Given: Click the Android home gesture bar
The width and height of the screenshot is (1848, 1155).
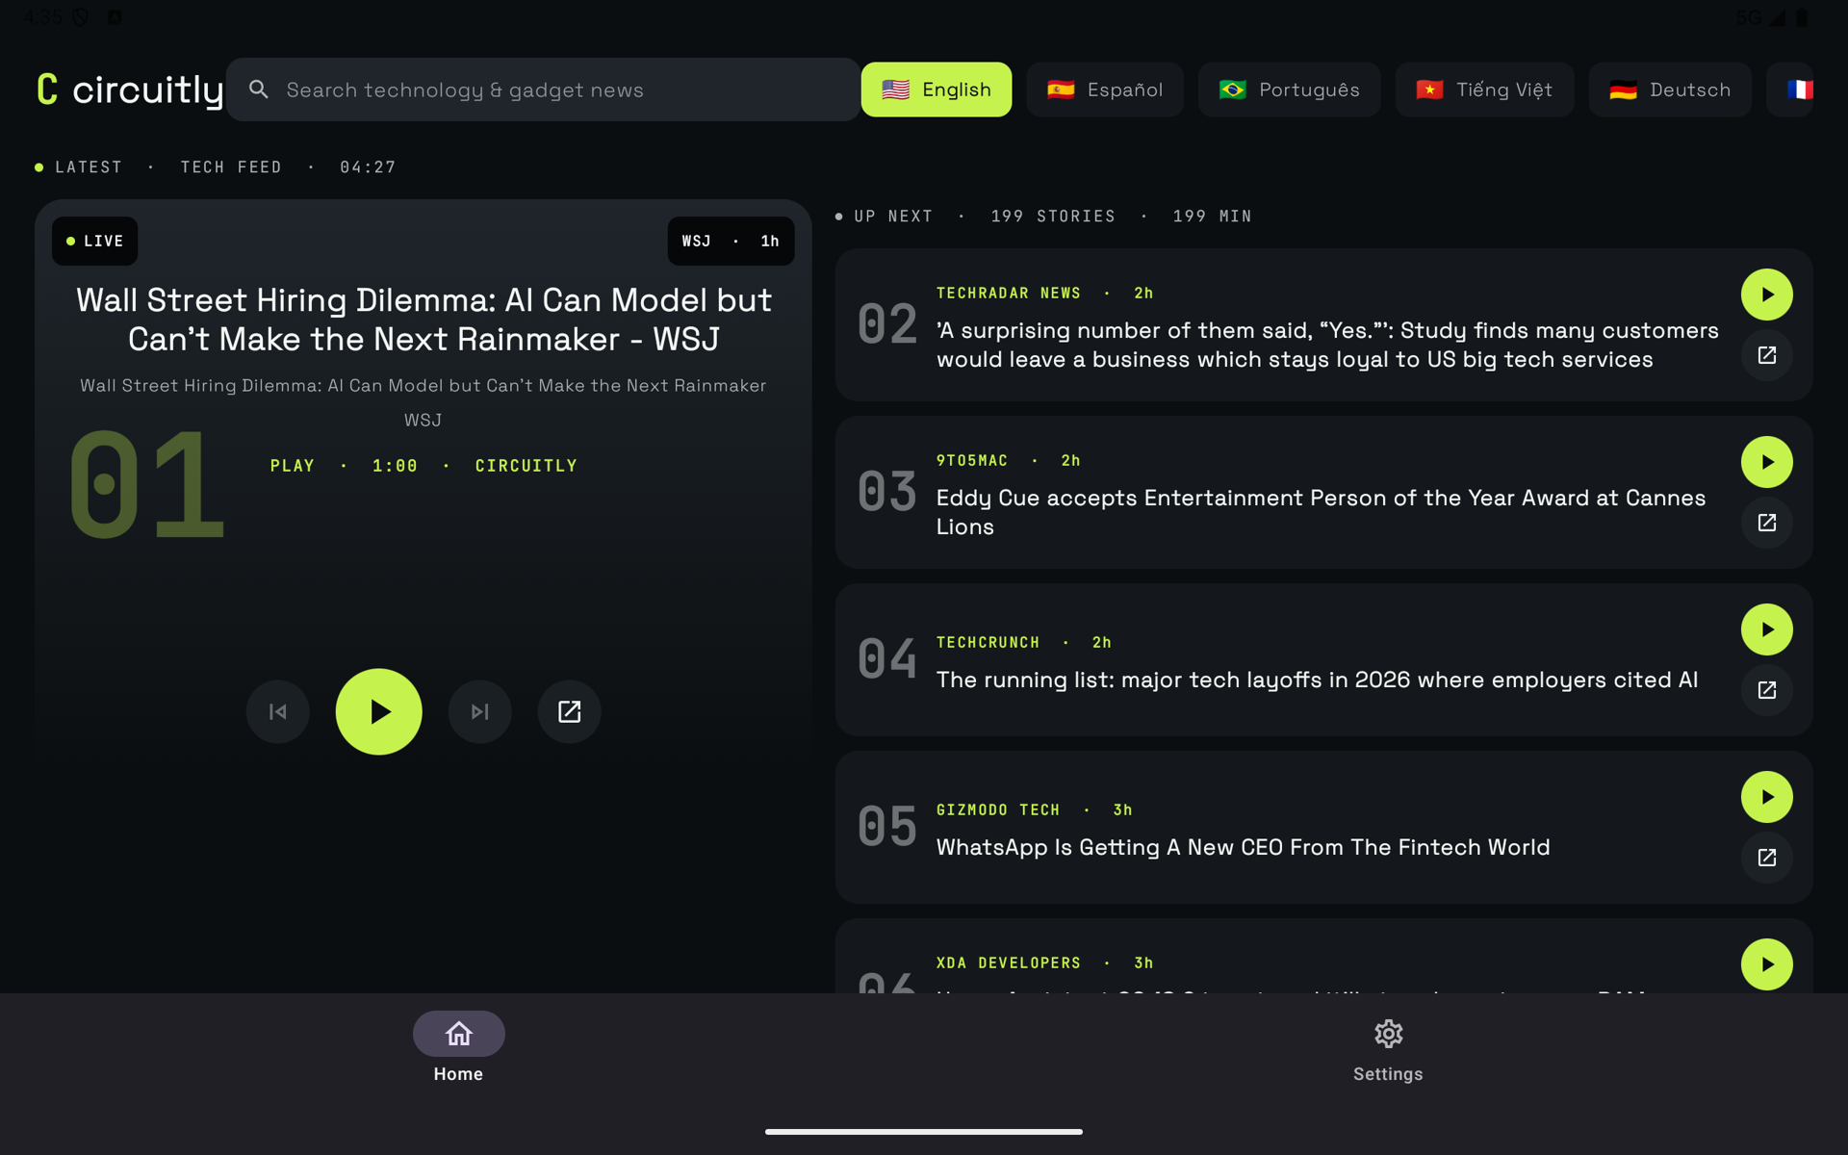Looking at the screenshot, I should pyautogui.click(x=924, y=1132).
